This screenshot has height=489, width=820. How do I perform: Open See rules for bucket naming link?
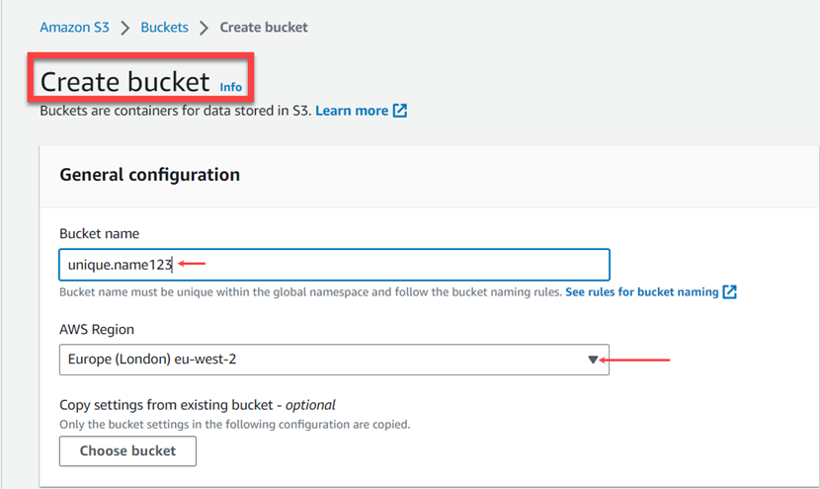click(641, 291)
